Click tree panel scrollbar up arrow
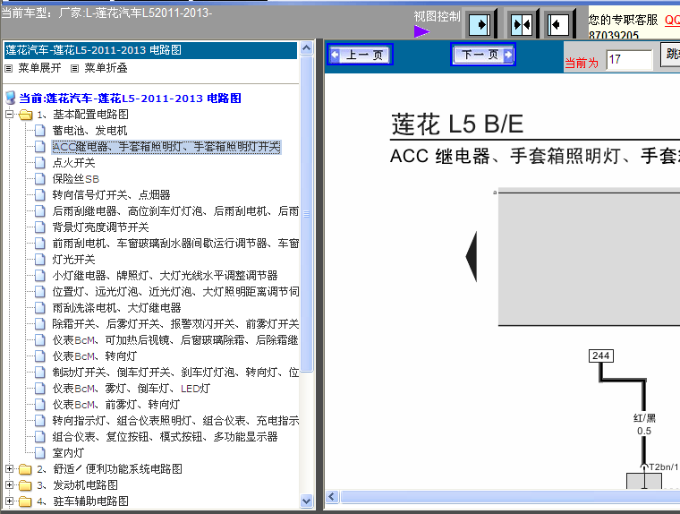The height and width of the screenshot is (514, 680). pyautogui.click(x=307, y=47)
